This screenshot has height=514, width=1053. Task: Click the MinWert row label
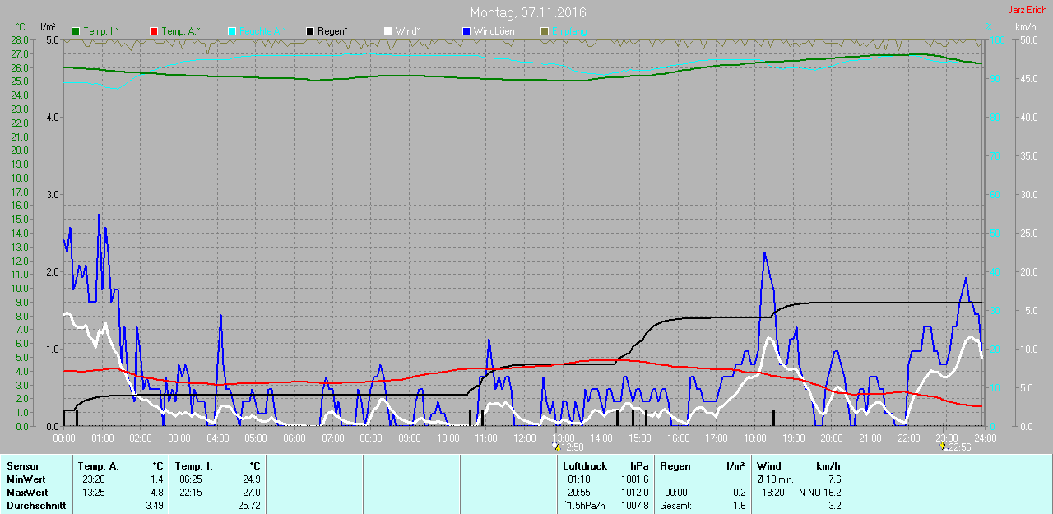point(26,479)
